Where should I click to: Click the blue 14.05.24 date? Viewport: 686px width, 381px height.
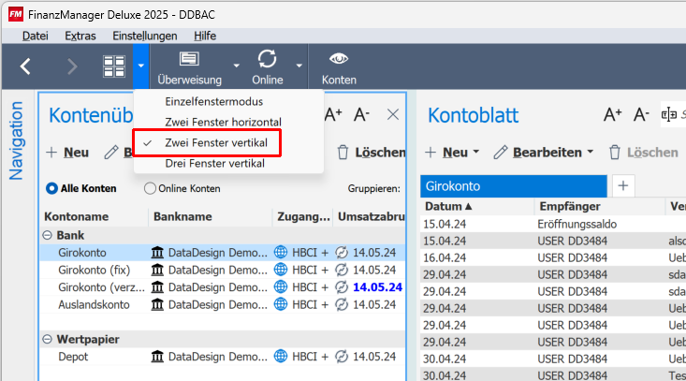(377, 287)
